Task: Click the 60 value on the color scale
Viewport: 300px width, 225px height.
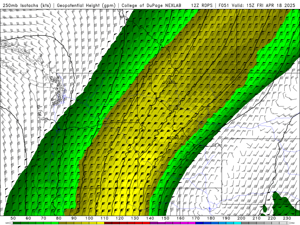Action: (x=28, y=218)
